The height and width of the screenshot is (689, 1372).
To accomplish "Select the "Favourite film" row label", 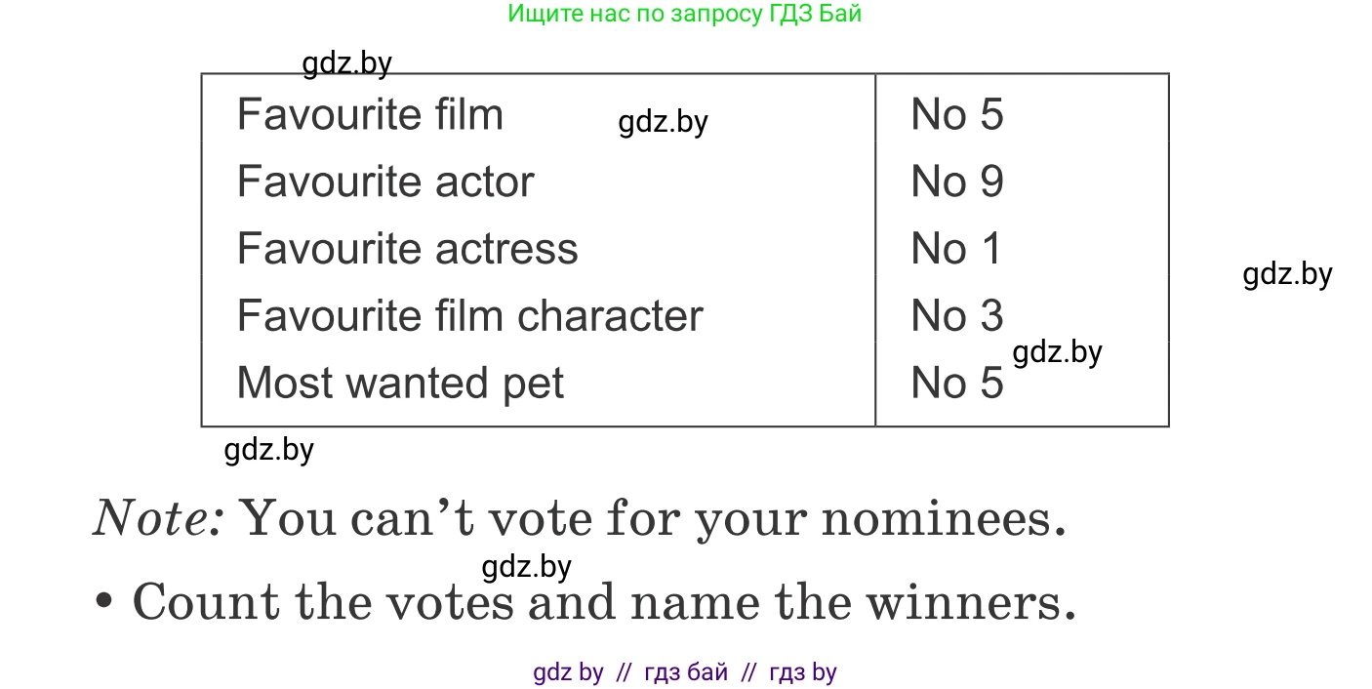I will (370, 115).
